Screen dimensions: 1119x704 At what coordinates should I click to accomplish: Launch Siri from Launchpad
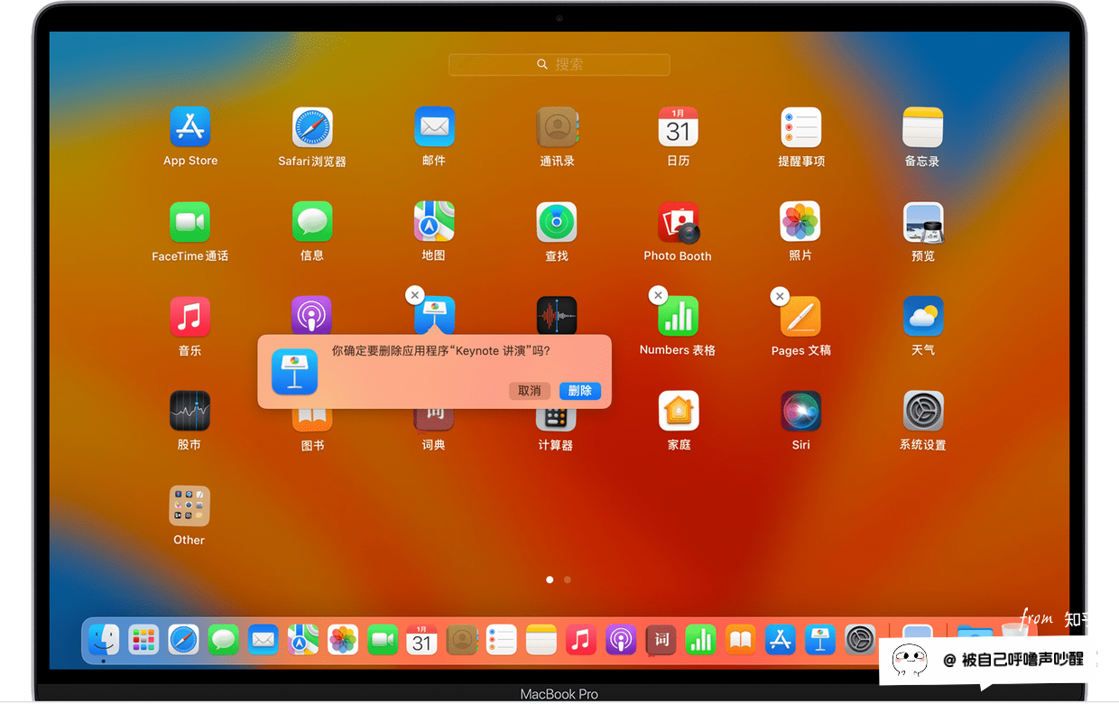[x=800, y=412]
